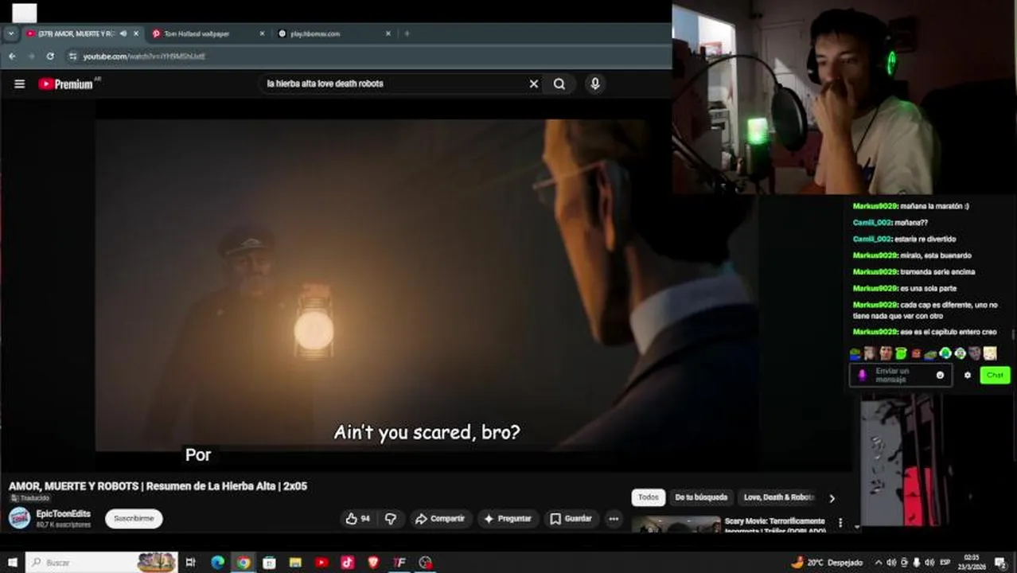Close the play.hbomax.com tab
This screenshot has height=573, width=1017.
click(388, 33)
